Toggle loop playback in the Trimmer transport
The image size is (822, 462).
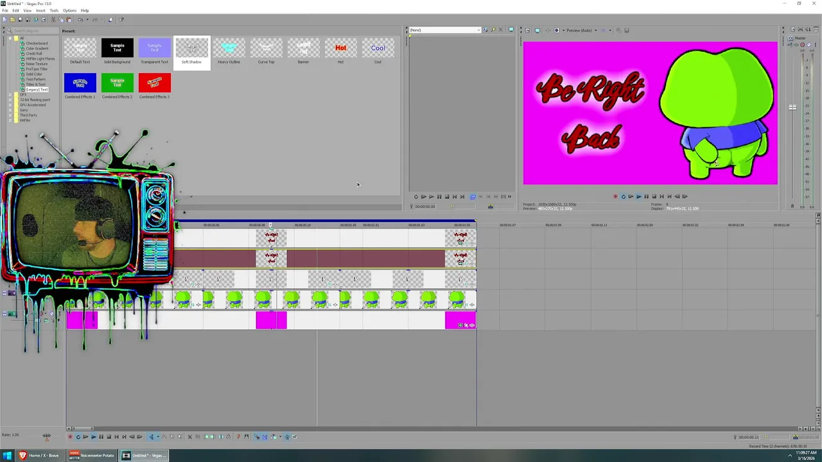416,196
